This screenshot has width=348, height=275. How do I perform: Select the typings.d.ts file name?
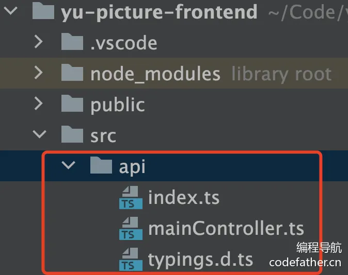tap(200, 260)
